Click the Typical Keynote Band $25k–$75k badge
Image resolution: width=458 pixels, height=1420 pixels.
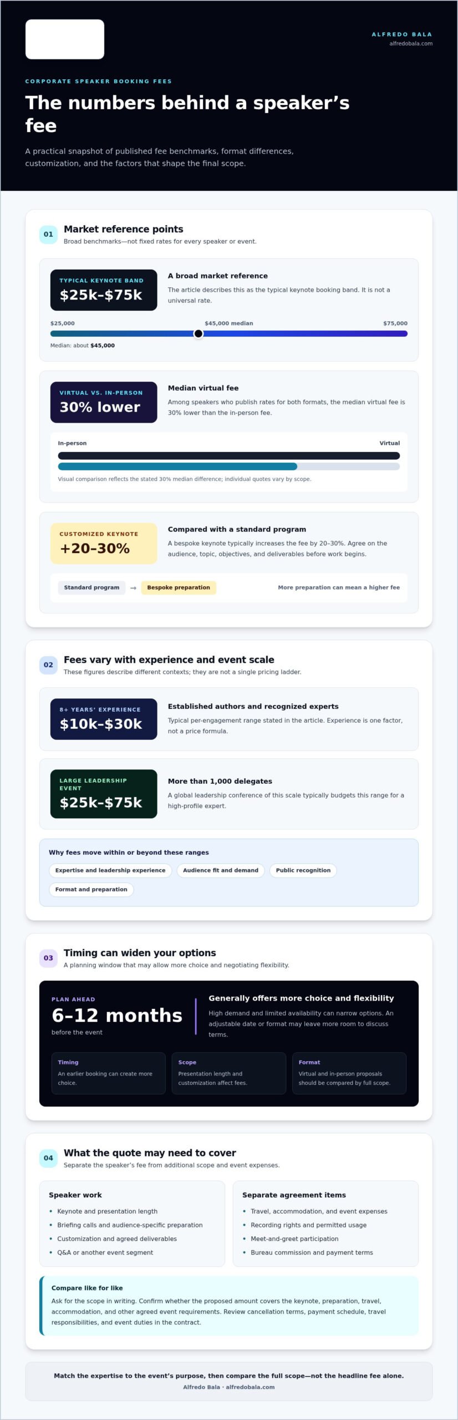pyautogui.click(x=104, y=290)
